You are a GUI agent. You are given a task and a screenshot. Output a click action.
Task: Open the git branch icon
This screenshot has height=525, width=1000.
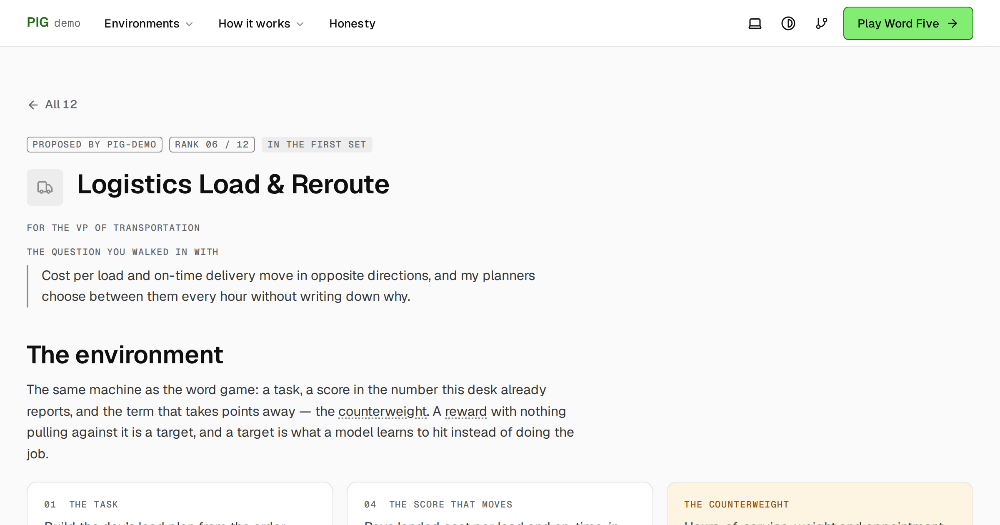[x=821, y=23]
